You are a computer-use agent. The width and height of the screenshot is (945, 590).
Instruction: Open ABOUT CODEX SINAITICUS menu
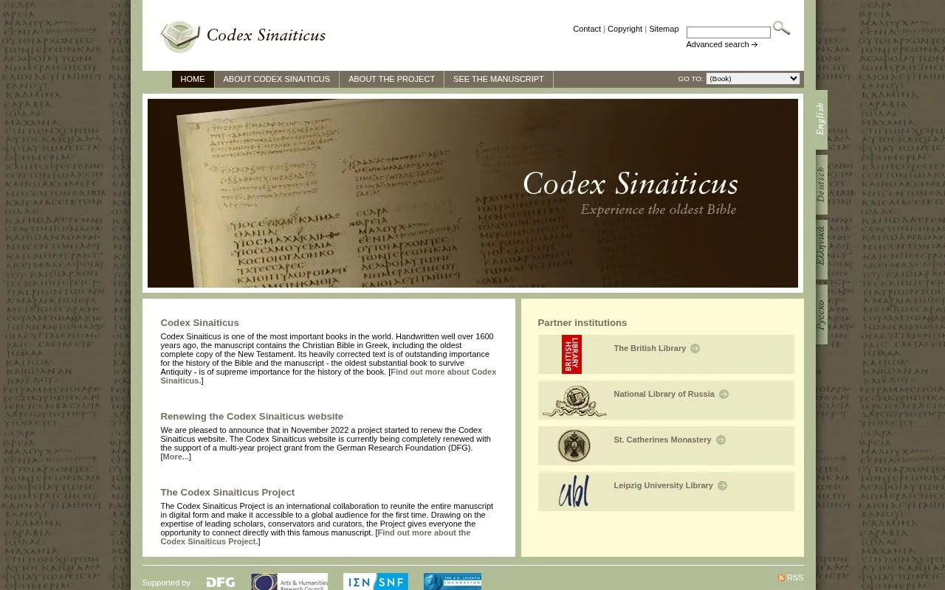[277, 80]
